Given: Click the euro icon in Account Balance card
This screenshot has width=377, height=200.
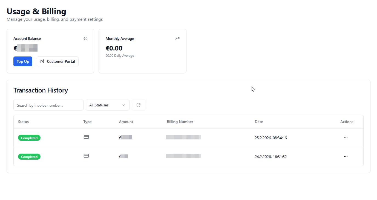Looking at the screenshot, I should (85, 38).
